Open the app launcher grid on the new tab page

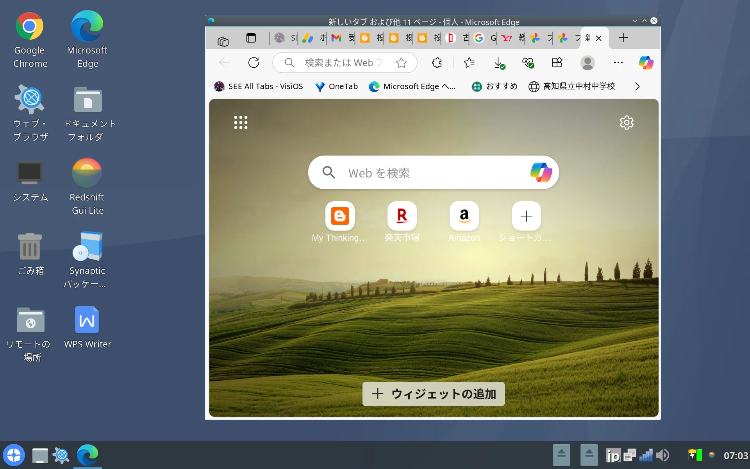(x=241, y=122)
